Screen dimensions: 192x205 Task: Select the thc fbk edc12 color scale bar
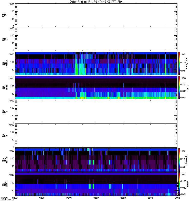[179, 160]
